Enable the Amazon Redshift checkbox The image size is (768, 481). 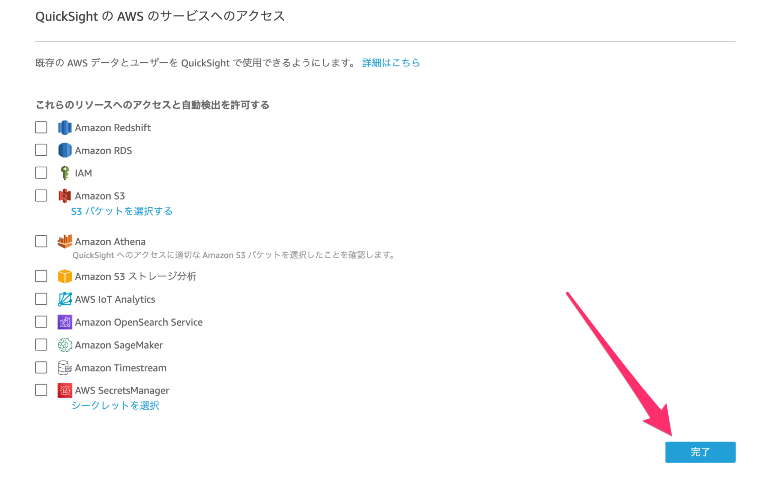tap(41, 127)
